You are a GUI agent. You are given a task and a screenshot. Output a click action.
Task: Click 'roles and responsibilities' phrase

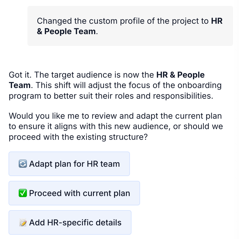click(x=164, y=96)
